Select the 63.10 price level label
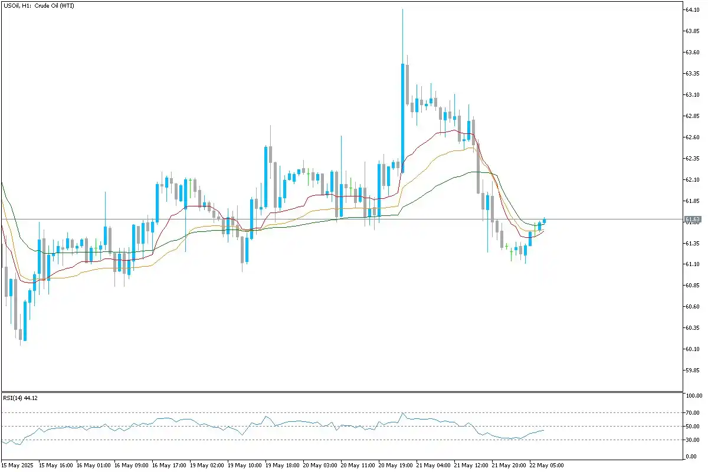Screen dimensions: 708x472 tap(692, 95)
